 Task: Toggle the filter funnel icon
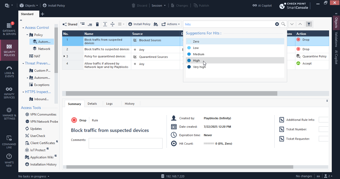coord(309,24)
